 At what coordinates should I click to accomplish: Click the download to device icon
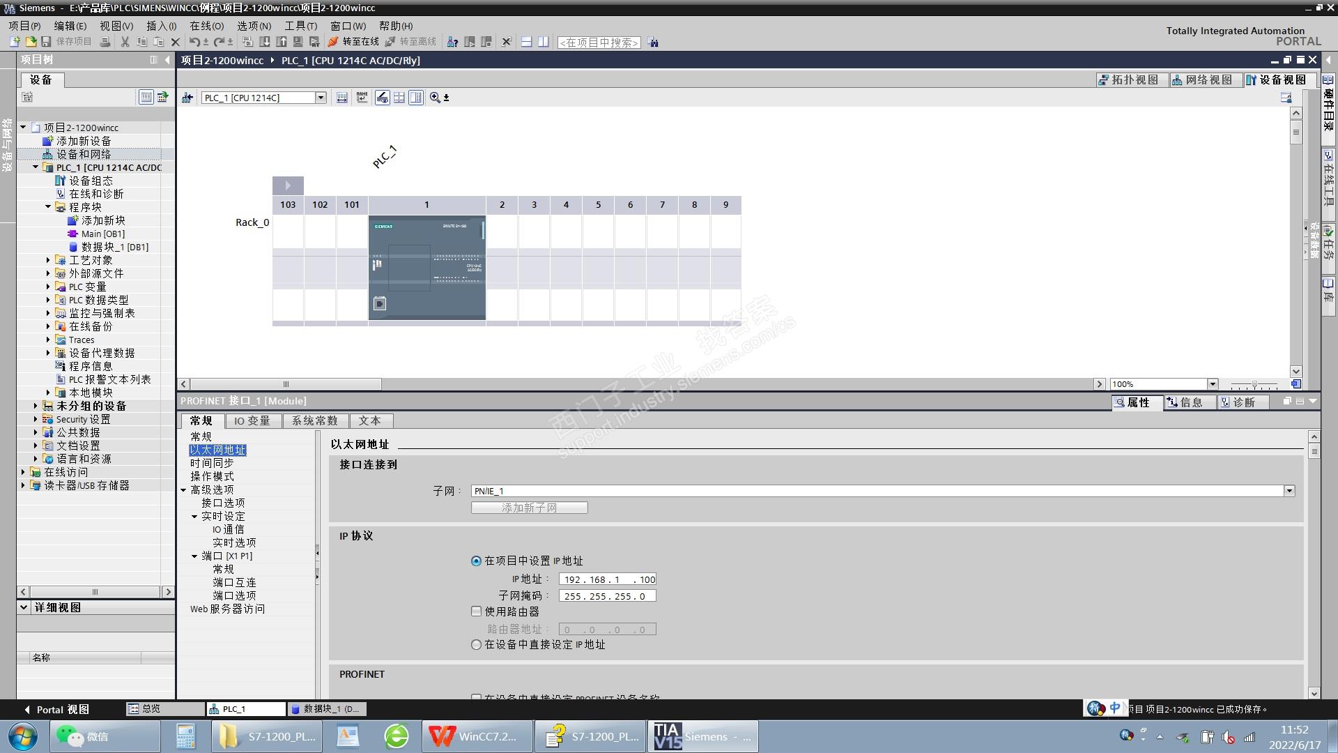pos(265,42)
